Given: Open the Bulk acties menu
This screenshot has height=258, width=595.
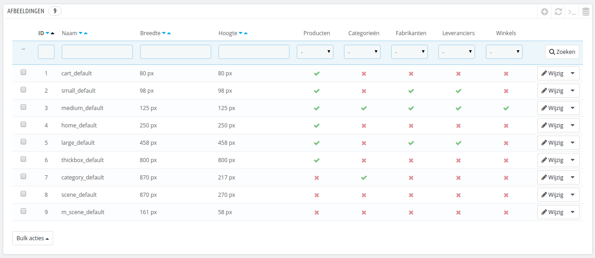Looking at the screenshot, I should pyautogui.click(x=33, y=238).
